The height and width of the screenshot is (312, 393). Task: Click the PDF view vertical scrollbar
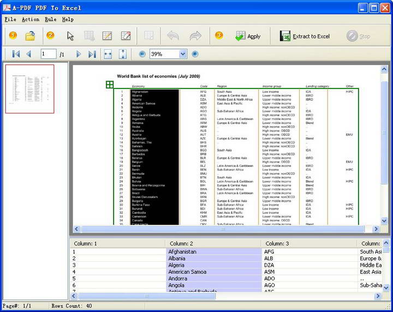[x=384, y=133]
